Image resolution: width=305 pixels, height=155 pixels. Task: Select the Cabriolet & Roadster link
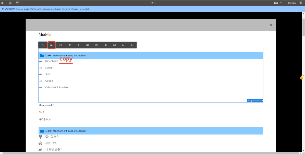57,87
